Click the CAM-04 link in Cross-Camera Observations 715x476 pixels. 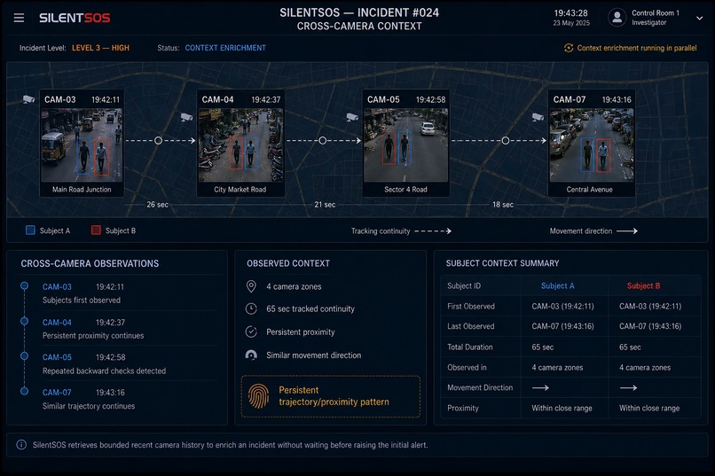(57, 323)
